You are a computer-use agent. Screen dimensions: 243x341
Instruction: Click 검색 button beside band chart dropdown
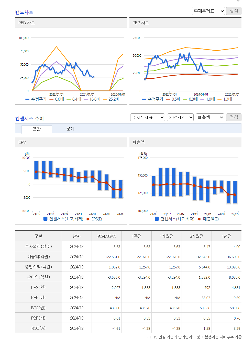[x=234, y=11]
